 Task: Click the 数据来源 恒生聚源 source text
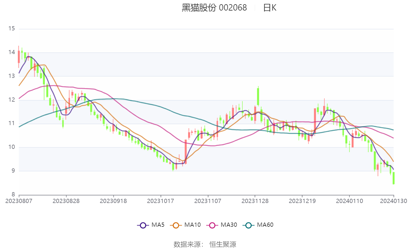tap(205, 244)
